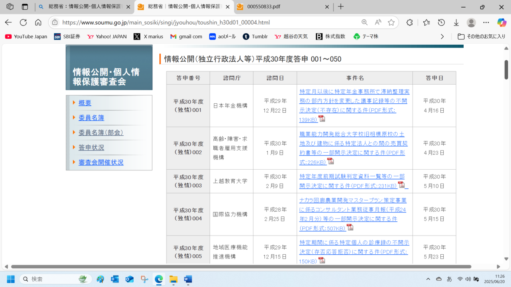511x287 pixels.
Task: Open gmail com bookmark
Action: 186,37
